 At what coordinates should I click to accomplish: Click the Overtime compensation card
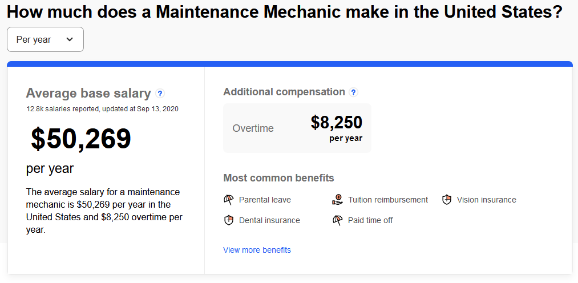(x=297, y=128)
